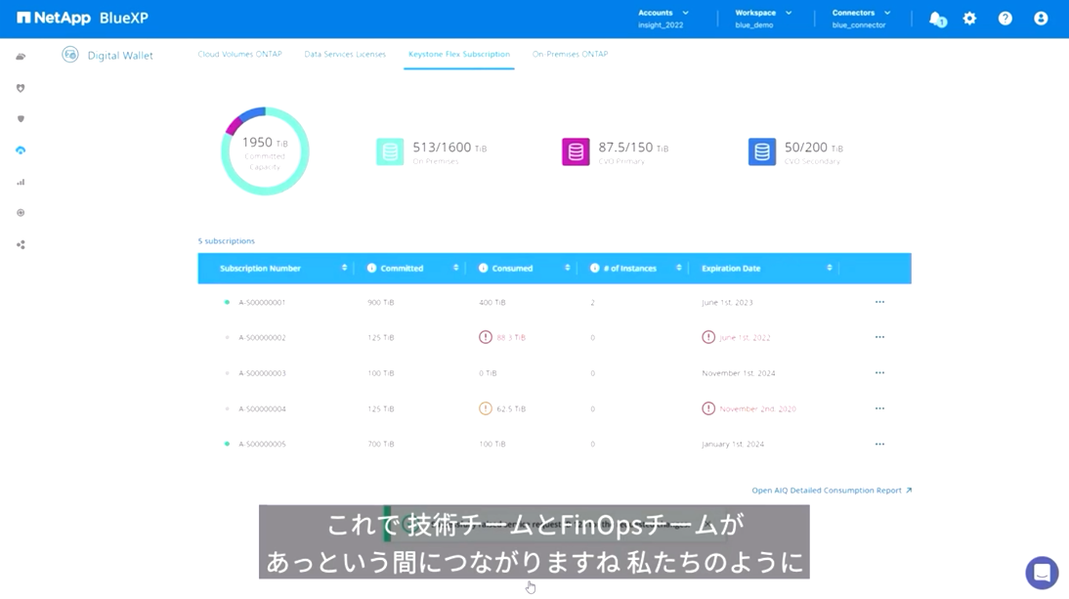Click warning icon beside November 2nd, 2020
The image size is (1069, 599).
pyautogui.click(x=708, y=408)
